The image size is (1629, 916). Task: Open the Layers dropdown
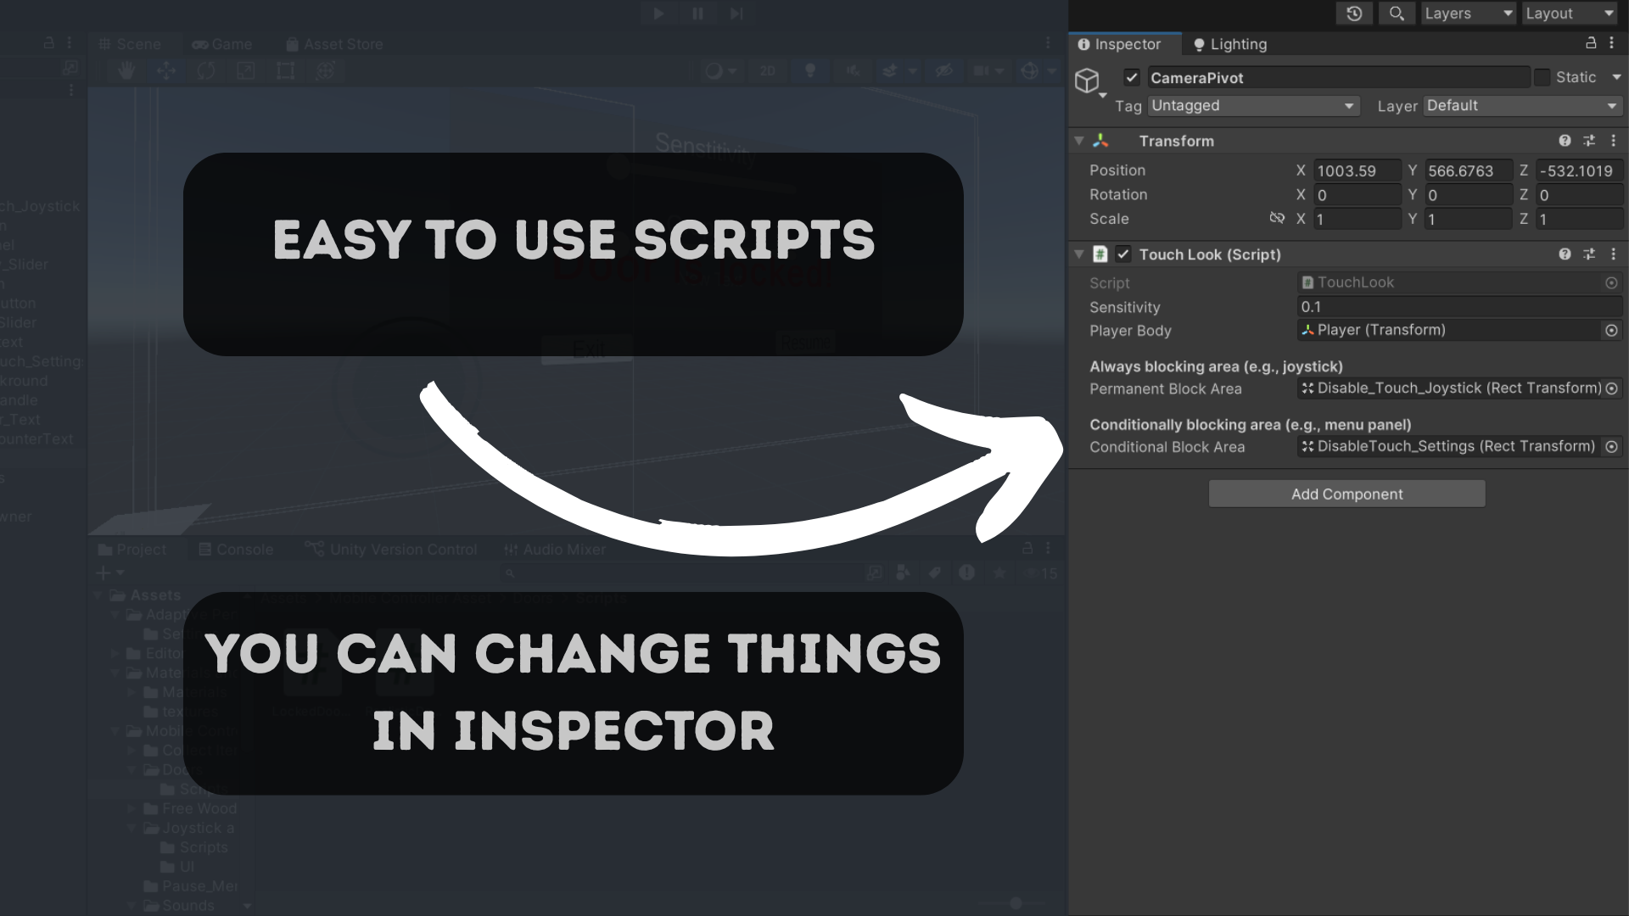pyautogui.click(x=1468, y=14)
